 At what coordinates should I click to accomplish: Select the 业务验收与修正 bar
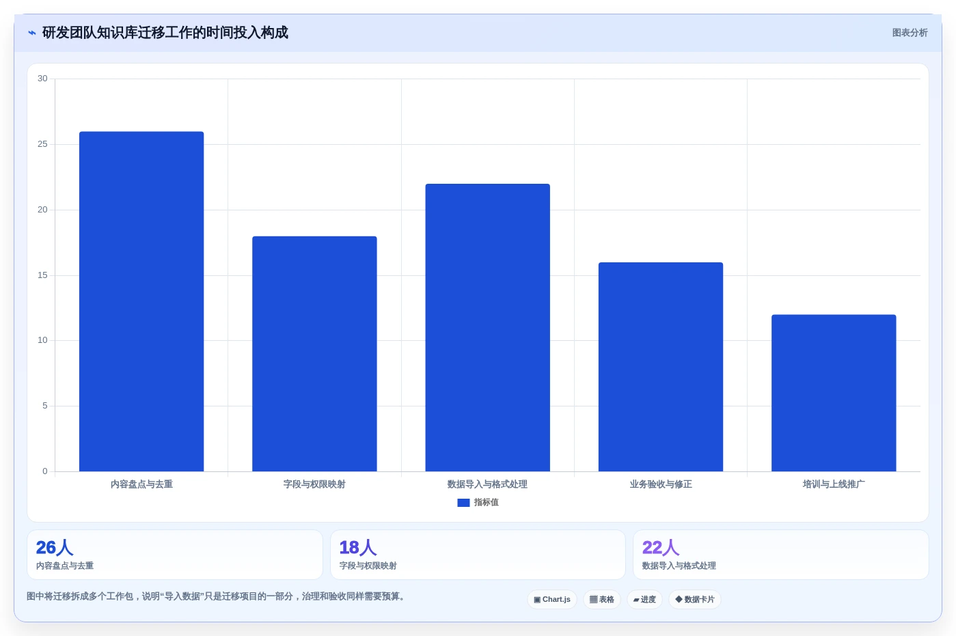(661, 367)
